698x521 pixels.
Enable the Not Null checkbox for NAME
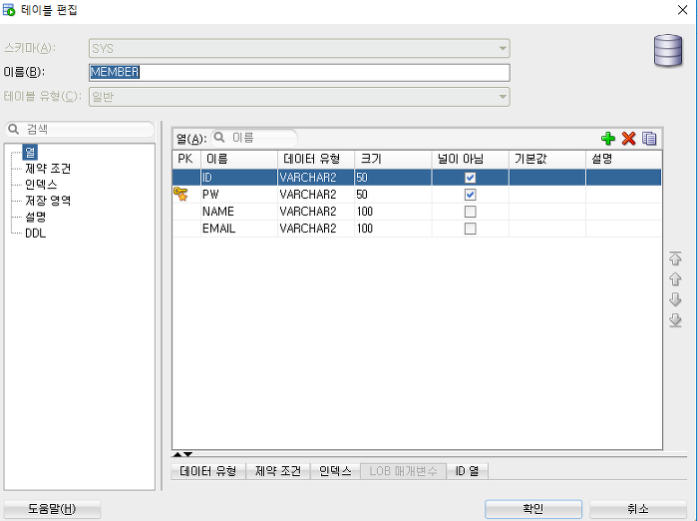click(470, 212)
